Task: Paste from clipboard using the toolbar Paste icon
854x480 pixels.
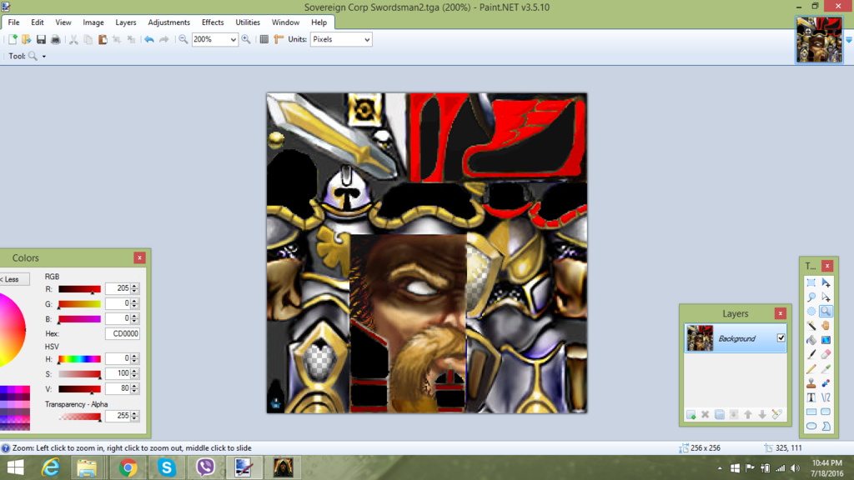Action: [x=103, y=39]
